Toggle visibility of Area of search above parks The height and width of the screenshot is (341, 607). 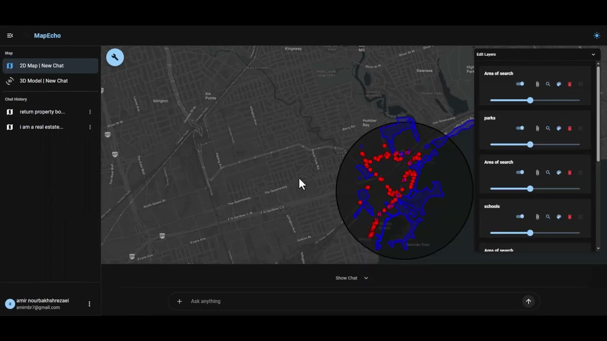(x=520, y=84)
